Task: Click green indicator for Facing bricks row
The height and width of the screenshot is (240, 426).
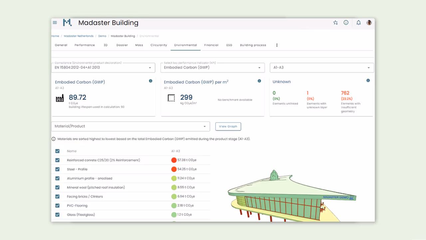Action: pos(174,196)
